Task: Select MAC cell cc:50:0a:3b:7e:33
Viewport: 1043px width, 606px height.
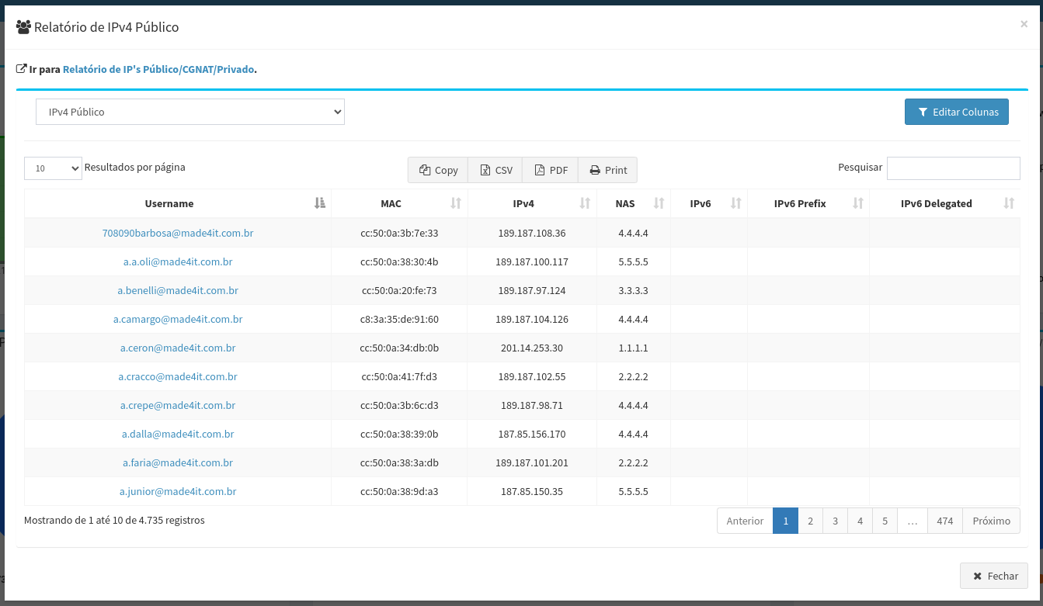Action: pyautogui.click(x=400, y=233)
